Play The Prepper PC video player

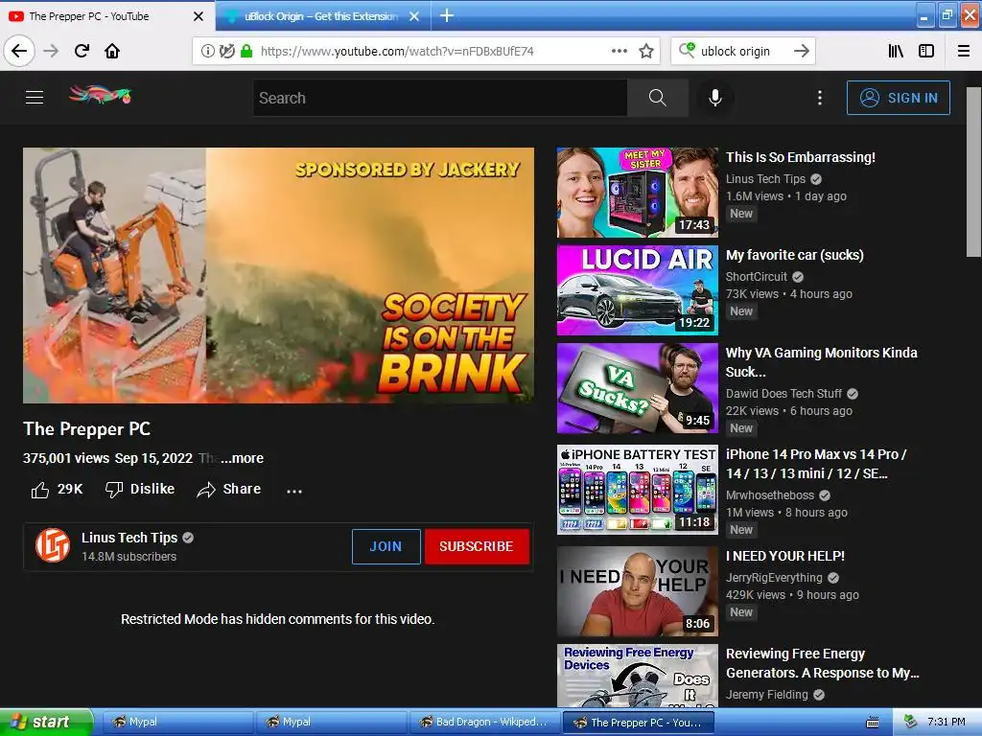[x=279, y=275]
